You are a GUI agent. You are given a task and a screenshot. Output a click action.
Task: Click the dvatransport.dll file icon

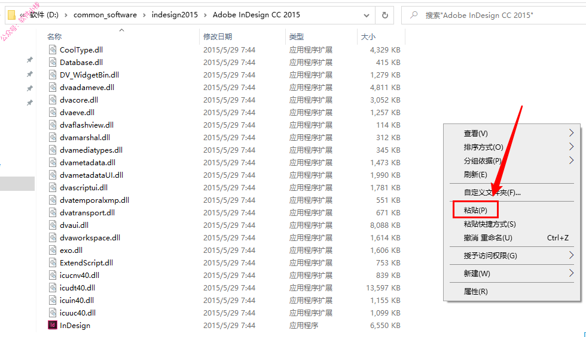coord(53,212)
